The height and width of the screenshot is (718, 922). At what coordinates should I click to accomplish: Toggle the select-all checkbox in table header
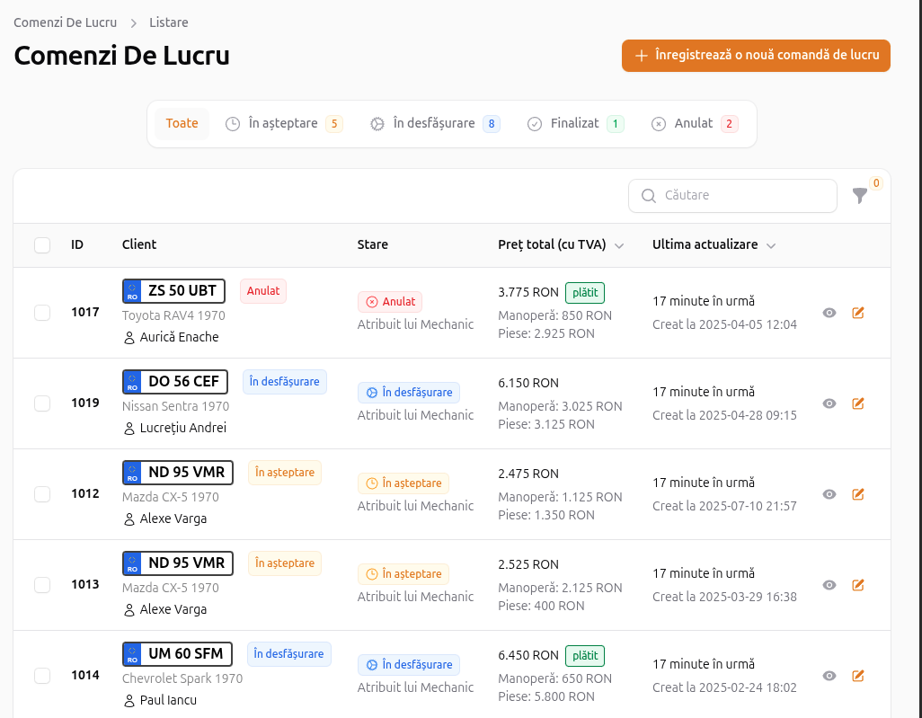[42, 245]
